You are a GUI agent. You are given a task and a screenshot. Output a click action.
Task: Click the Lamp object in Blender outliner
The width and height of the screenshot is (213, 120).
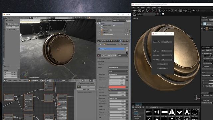coord(105,32)
